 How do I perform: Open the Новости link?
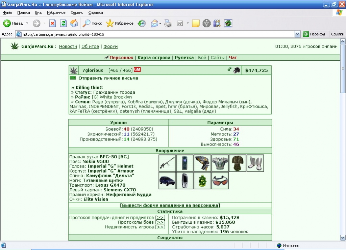68,46
